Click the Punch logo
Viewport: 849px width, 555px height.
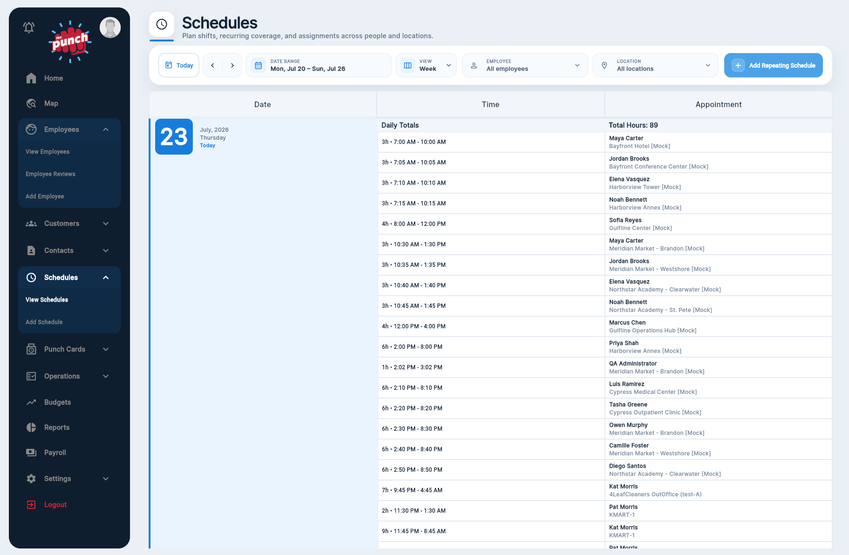70,42
